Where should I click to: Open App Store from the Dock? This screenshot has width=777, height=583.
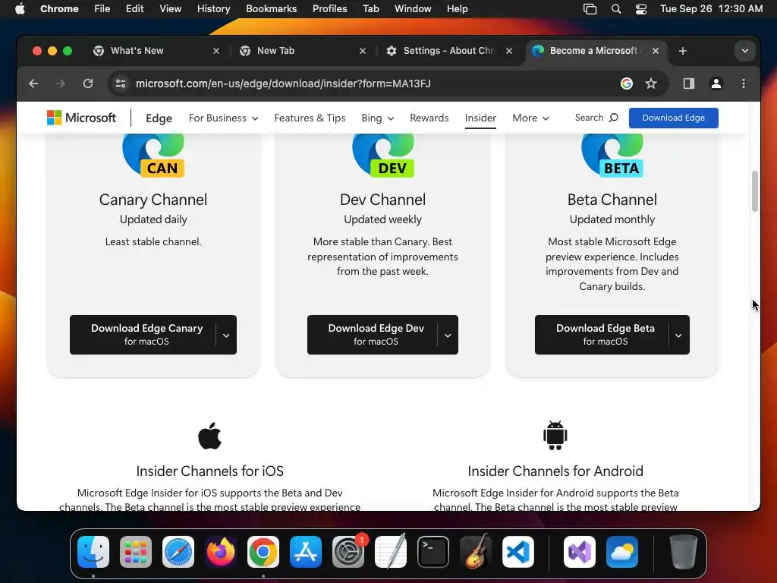[x=306, y=552]
